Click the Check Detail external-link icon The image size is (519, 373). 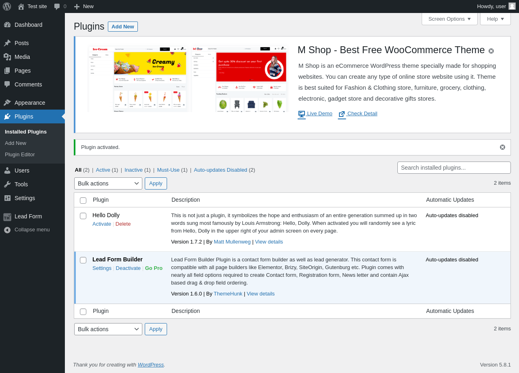[342, 114]
